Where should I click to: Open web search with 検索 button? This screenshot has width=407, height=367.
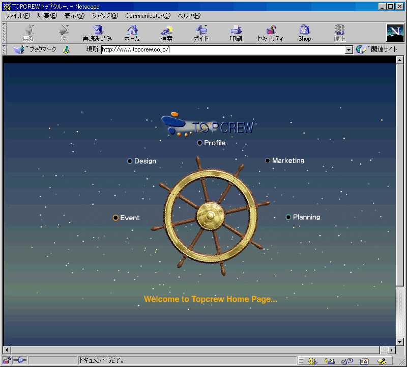[x=166, y=33]
